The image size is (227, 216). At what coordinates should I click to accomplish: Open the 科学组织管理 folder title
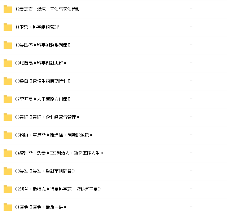click(45, 27)
